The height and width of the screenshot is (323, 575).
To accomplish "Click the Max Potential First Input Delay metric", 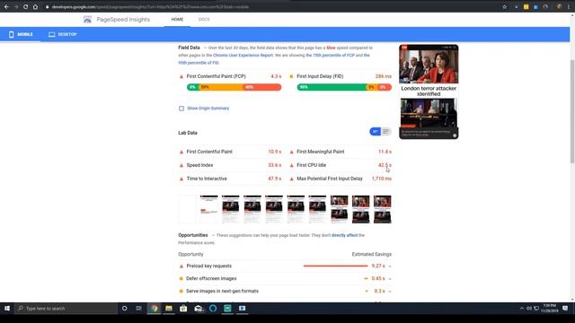I will point(341,179).
